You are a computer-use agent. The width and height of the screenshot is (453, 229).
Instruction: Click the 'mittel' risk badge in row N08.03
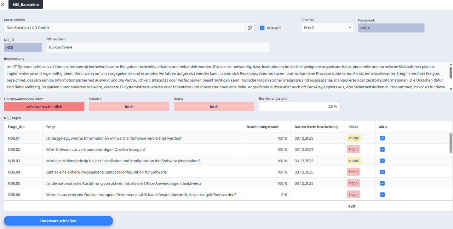click(x=354, y=161)
